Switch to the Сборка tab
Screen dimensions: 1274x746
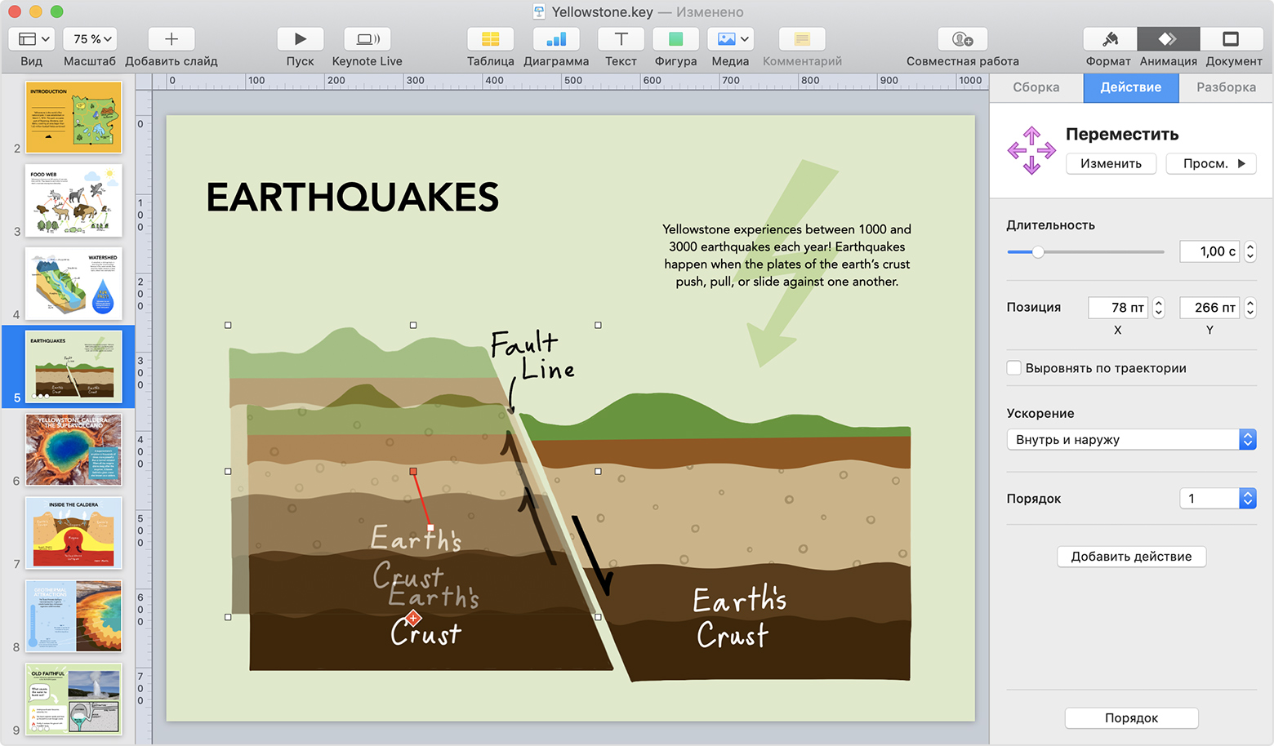(1036, 87)
